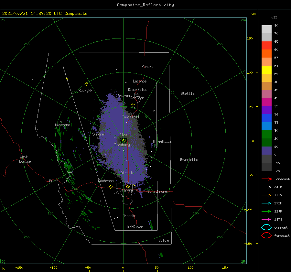Click the Stettler city label
The width and height of the screenshot is (291, 272).
point(189,93)
